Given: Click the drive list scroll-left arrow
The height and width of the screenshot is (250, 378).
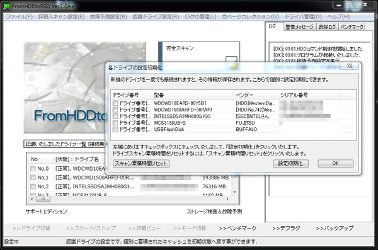Looking at the screenshot, I should coord(32,199).
